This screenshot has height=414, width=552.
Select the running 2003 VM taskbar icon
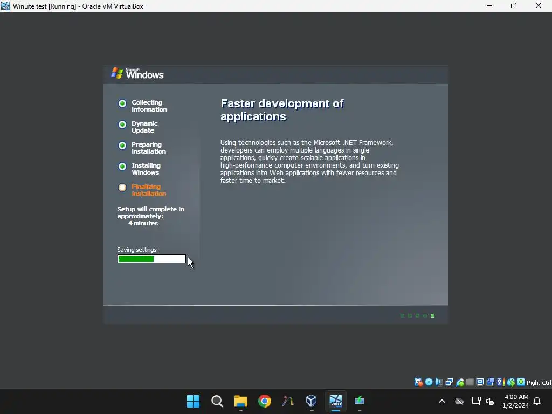[335, 401]
